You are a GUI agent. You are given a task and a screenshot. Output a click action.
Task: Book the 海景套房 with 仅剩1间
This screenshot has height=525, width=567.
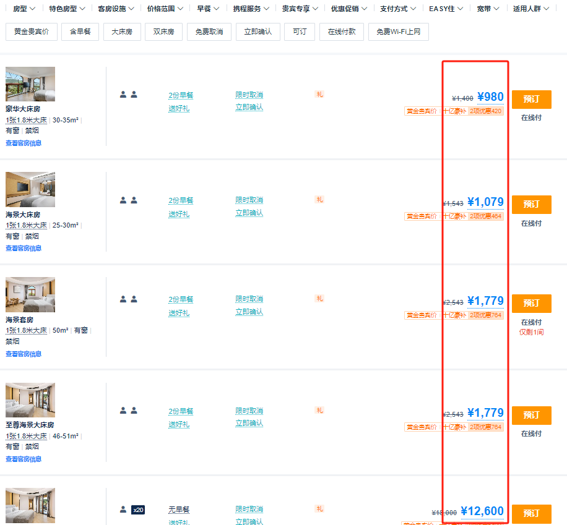[531, 304]
